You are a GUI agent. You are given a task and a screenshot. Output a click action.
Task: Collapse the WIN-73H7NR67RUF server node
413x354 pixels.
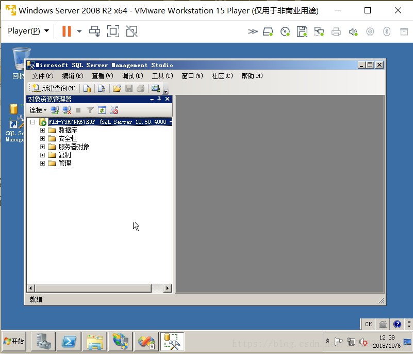click(32, 122)
